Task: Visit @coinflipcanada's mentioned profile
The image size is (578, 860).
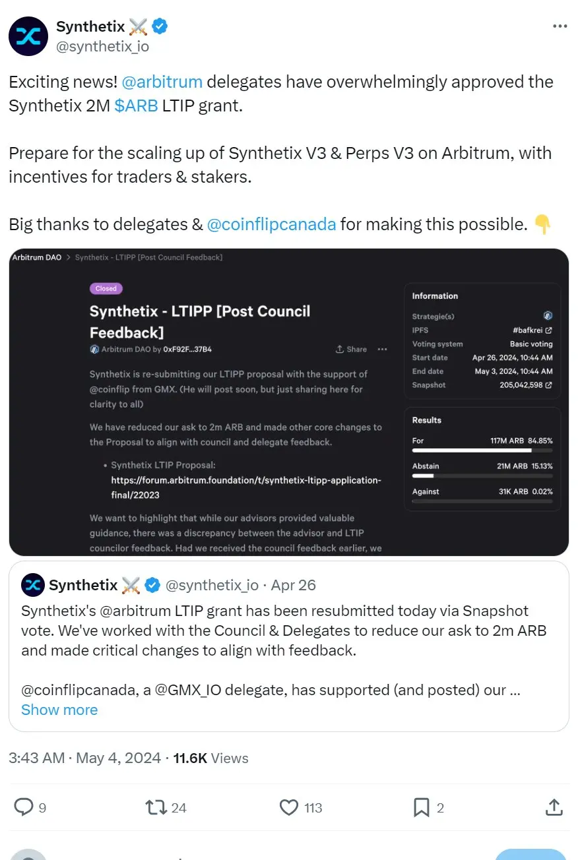Action: pyautogui.click(x=271, y=224)
